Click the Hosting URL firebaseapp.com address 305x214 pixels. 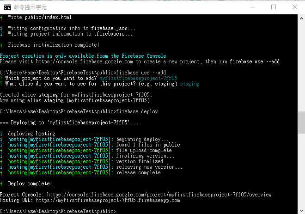[108, 200]
